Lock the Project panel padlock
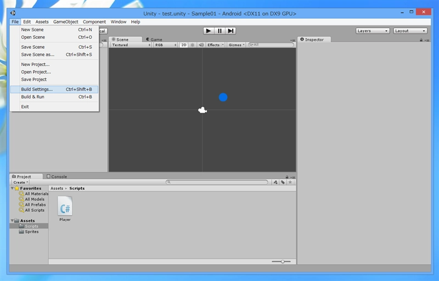Viewport: 439px width, 281px height. [x=286, y=177]
